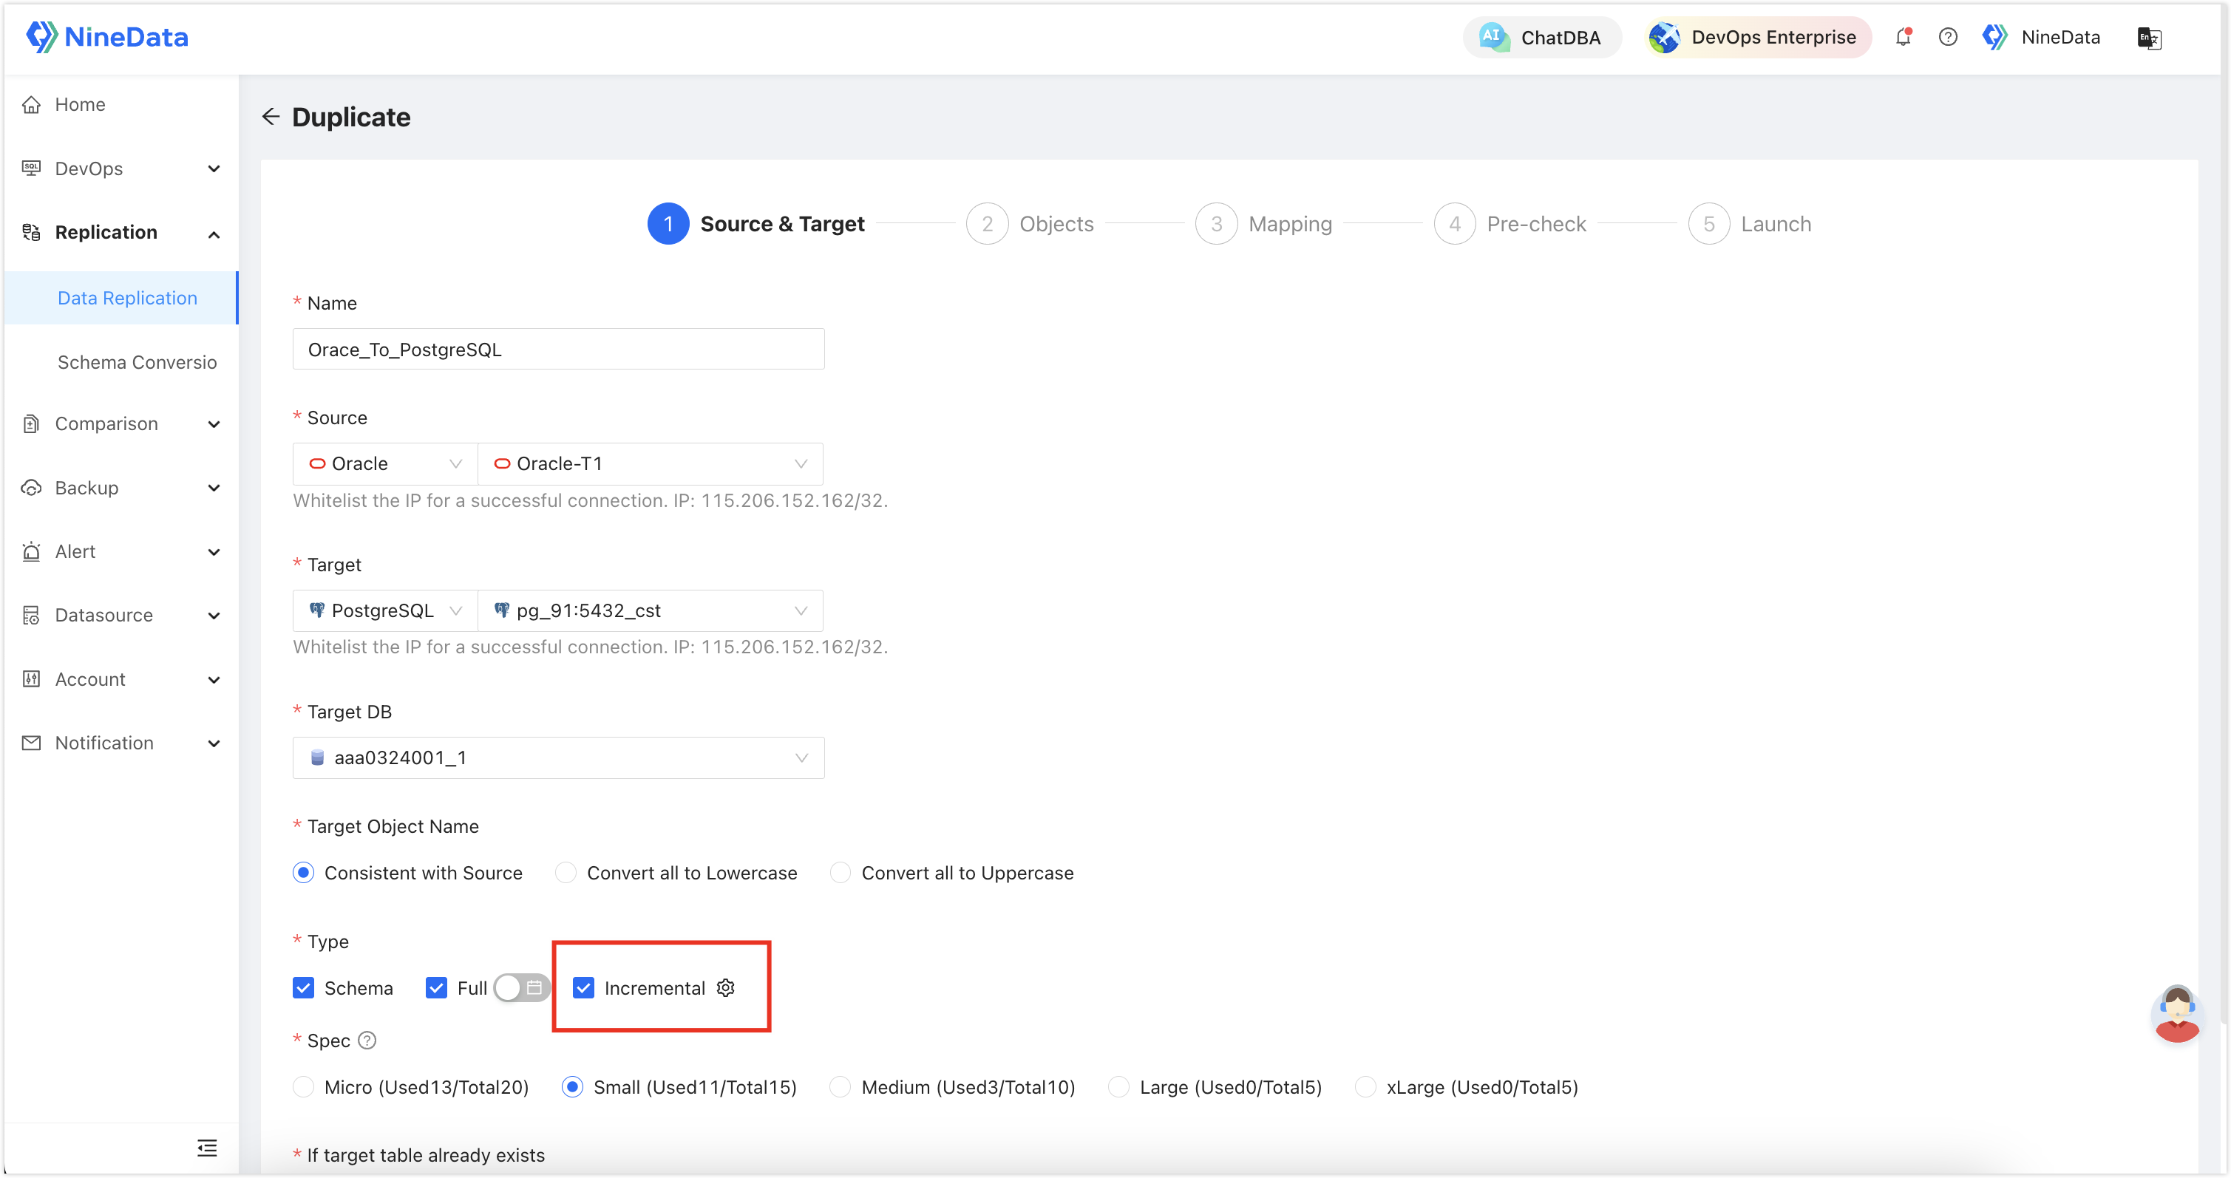
Task: Click the Name input field
Action: point(559,350)
